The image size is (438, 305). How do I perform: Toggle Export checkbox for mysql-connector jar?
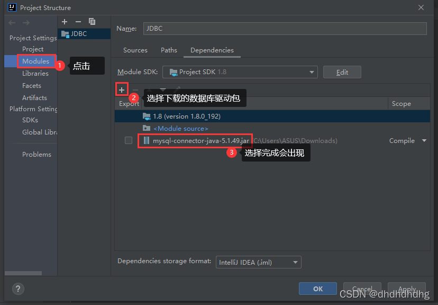tap(129, 140)
